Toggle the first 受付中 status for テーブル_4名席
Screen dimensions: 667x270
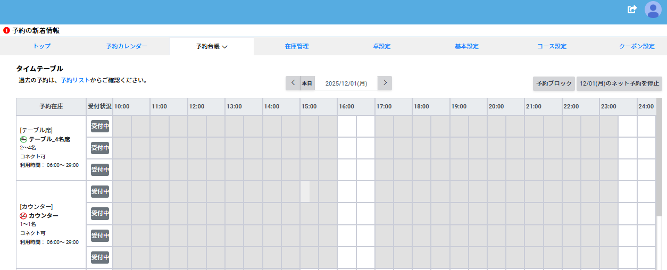click(100, 126)
